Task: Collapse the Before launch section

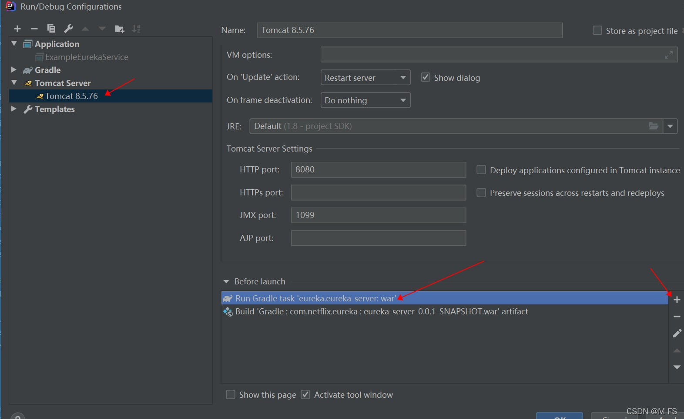Action: point(226,282)
